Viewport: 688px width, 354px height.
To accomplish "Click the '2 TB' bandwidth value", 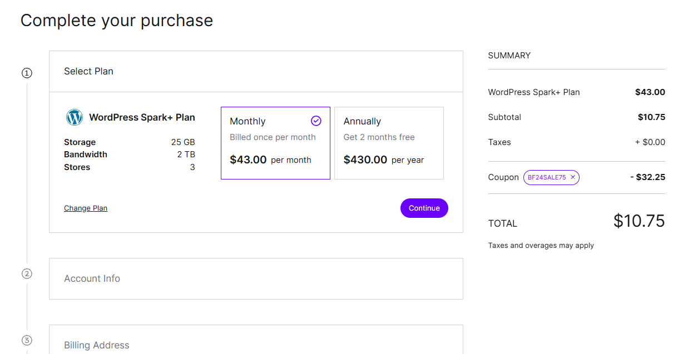I will (186, 154).
